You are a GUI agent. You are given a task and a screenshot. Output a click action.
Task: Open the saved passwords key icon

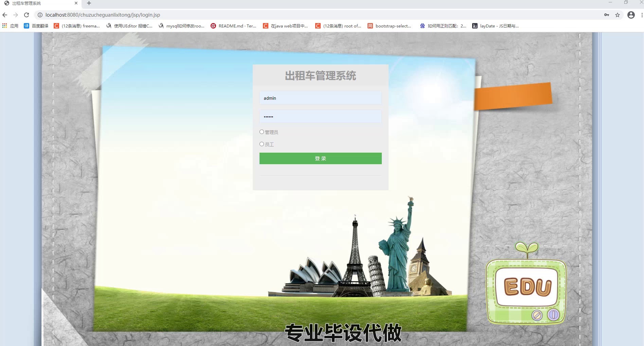pyautogui.click(x=607, y=15)
